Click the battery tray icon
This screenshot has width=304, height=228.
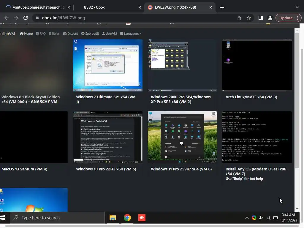(275, 218)
